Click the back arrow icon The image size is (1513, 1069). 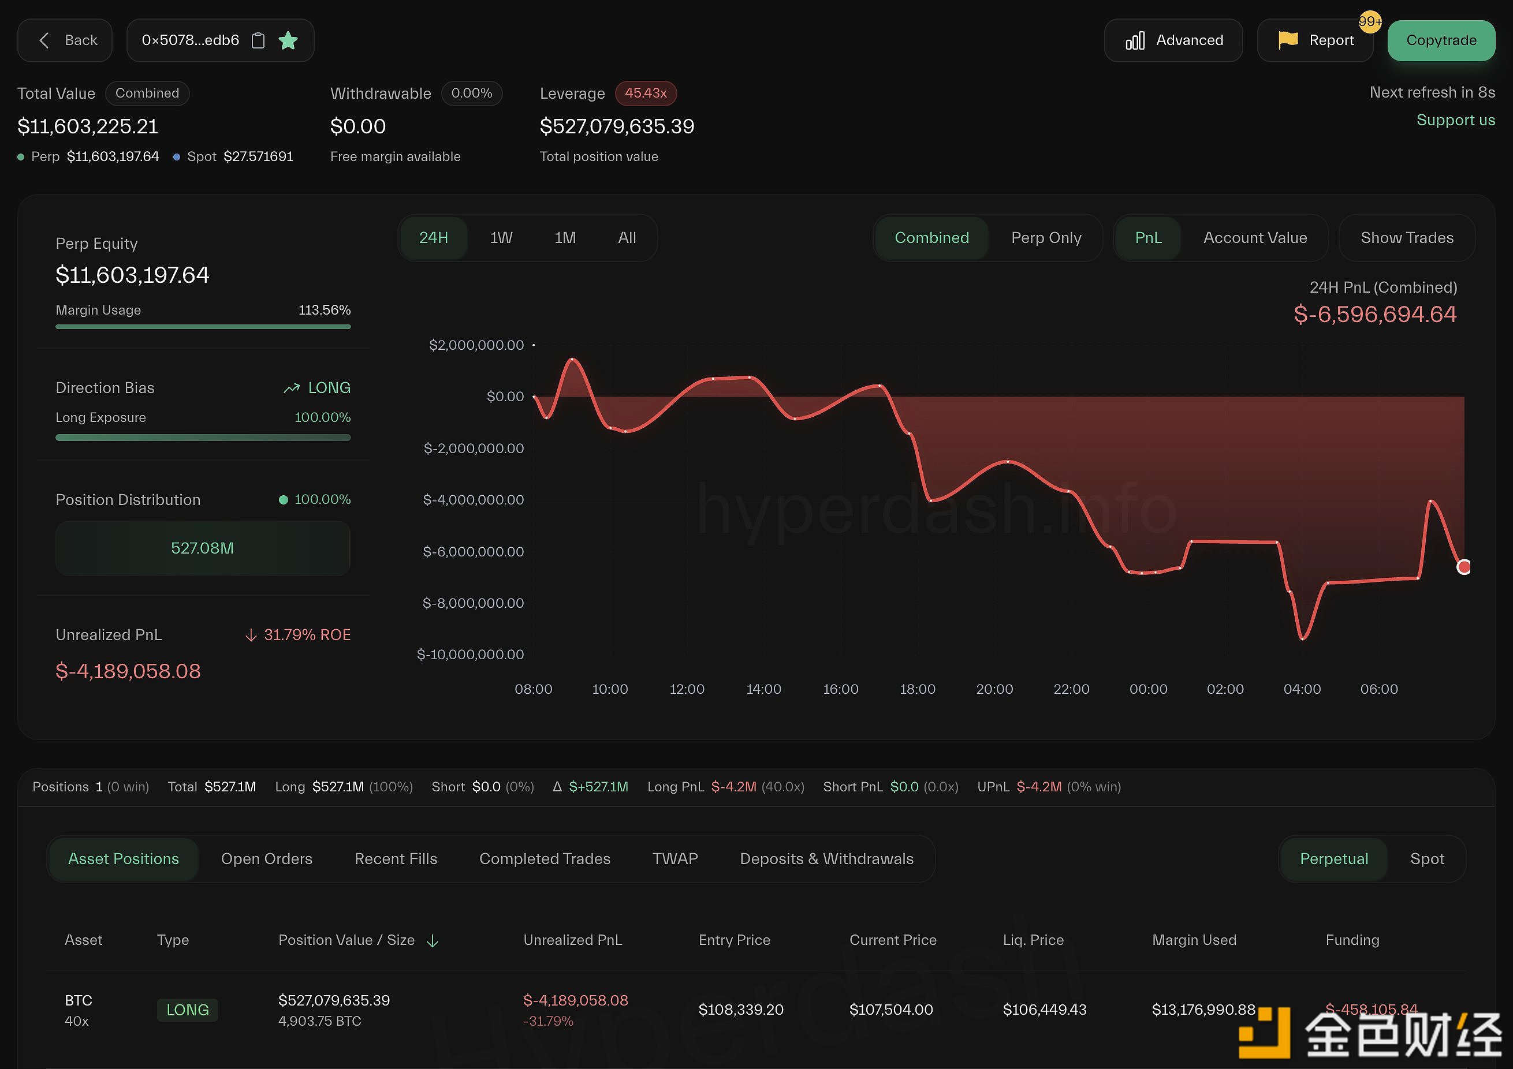tap(44, 40)
